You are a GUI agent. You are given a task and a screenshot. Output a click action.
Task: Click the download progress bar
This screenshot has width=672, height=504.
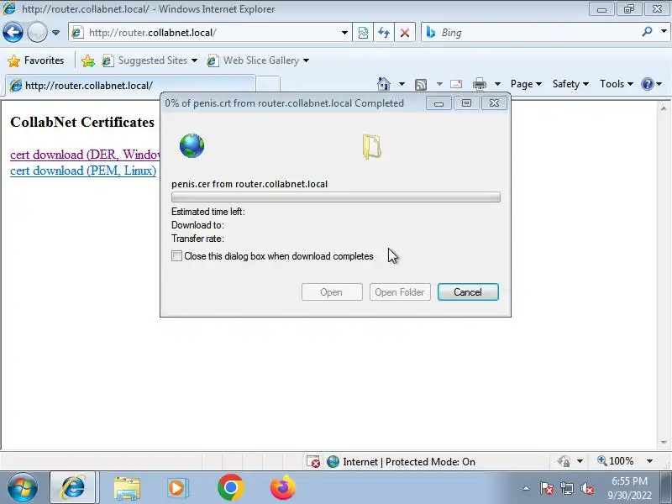335,197
